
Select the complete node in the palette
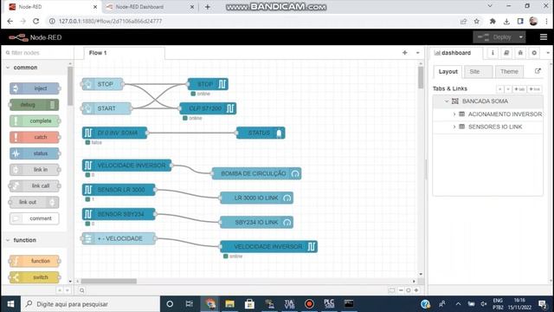(35, 121)
